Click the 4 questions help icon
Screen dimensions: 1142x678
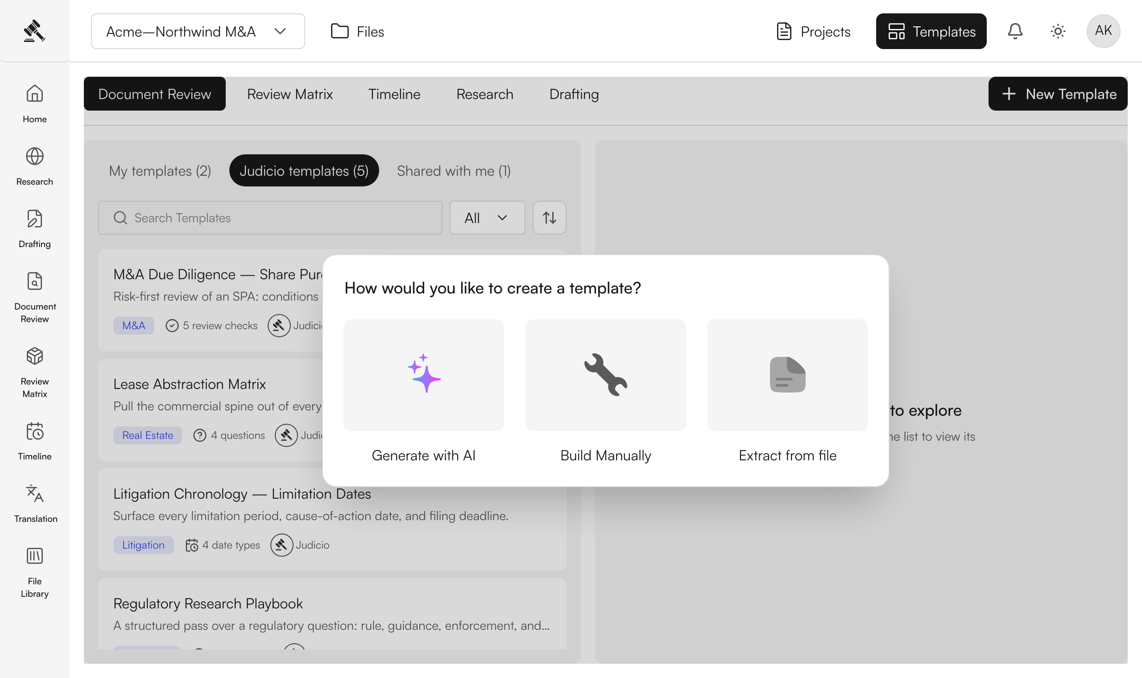[x=199, y=435]
